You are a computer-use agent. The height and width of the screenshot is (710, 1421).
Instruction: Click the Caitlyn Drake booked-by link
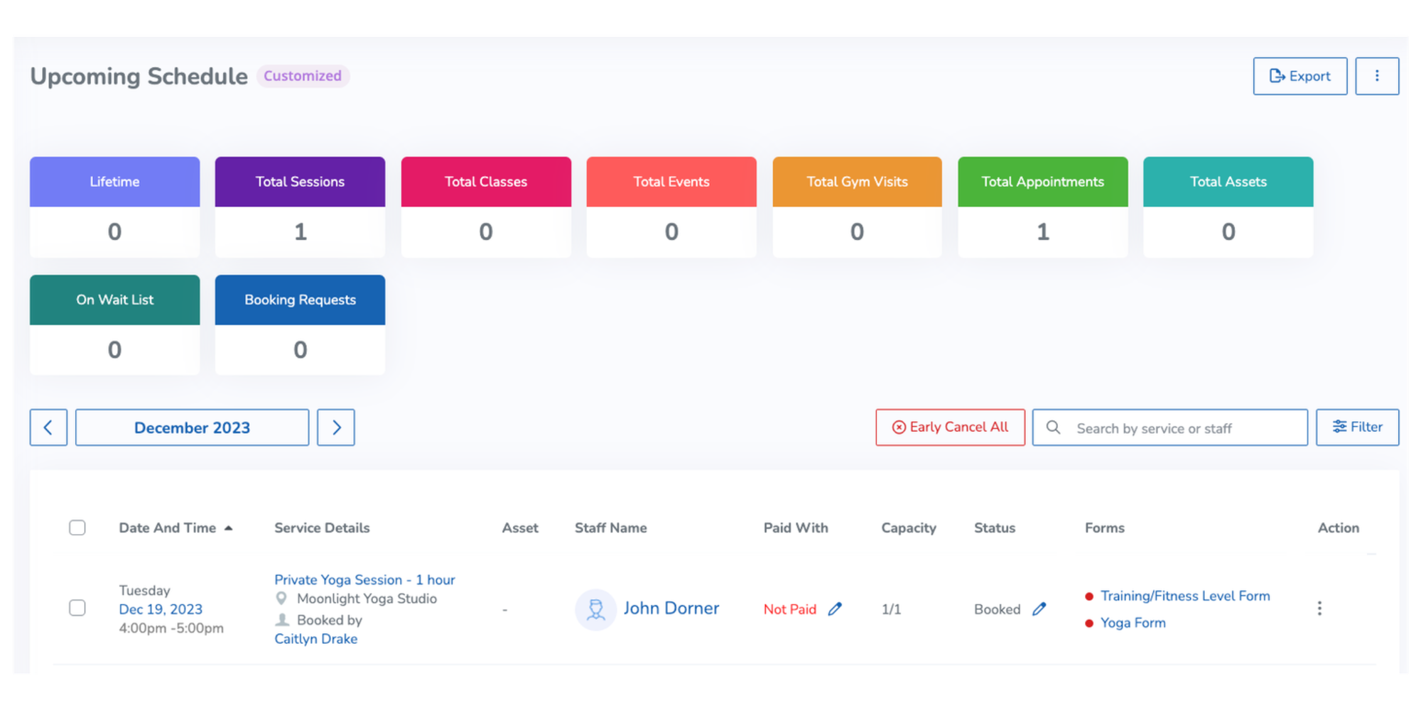315,638
